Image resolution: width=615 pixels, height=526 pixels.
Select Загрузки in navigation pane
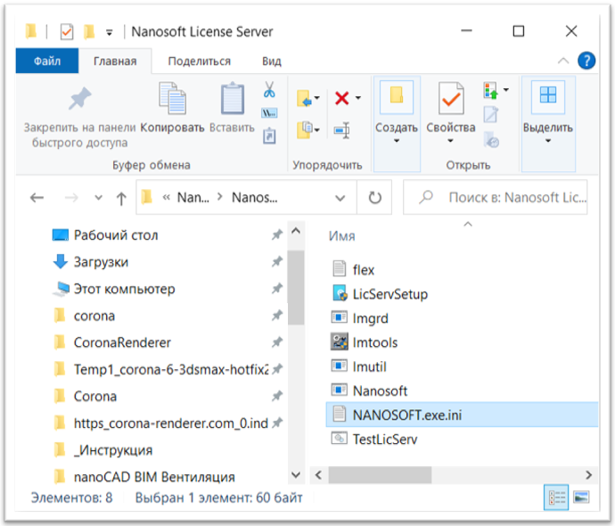[101, 261]
